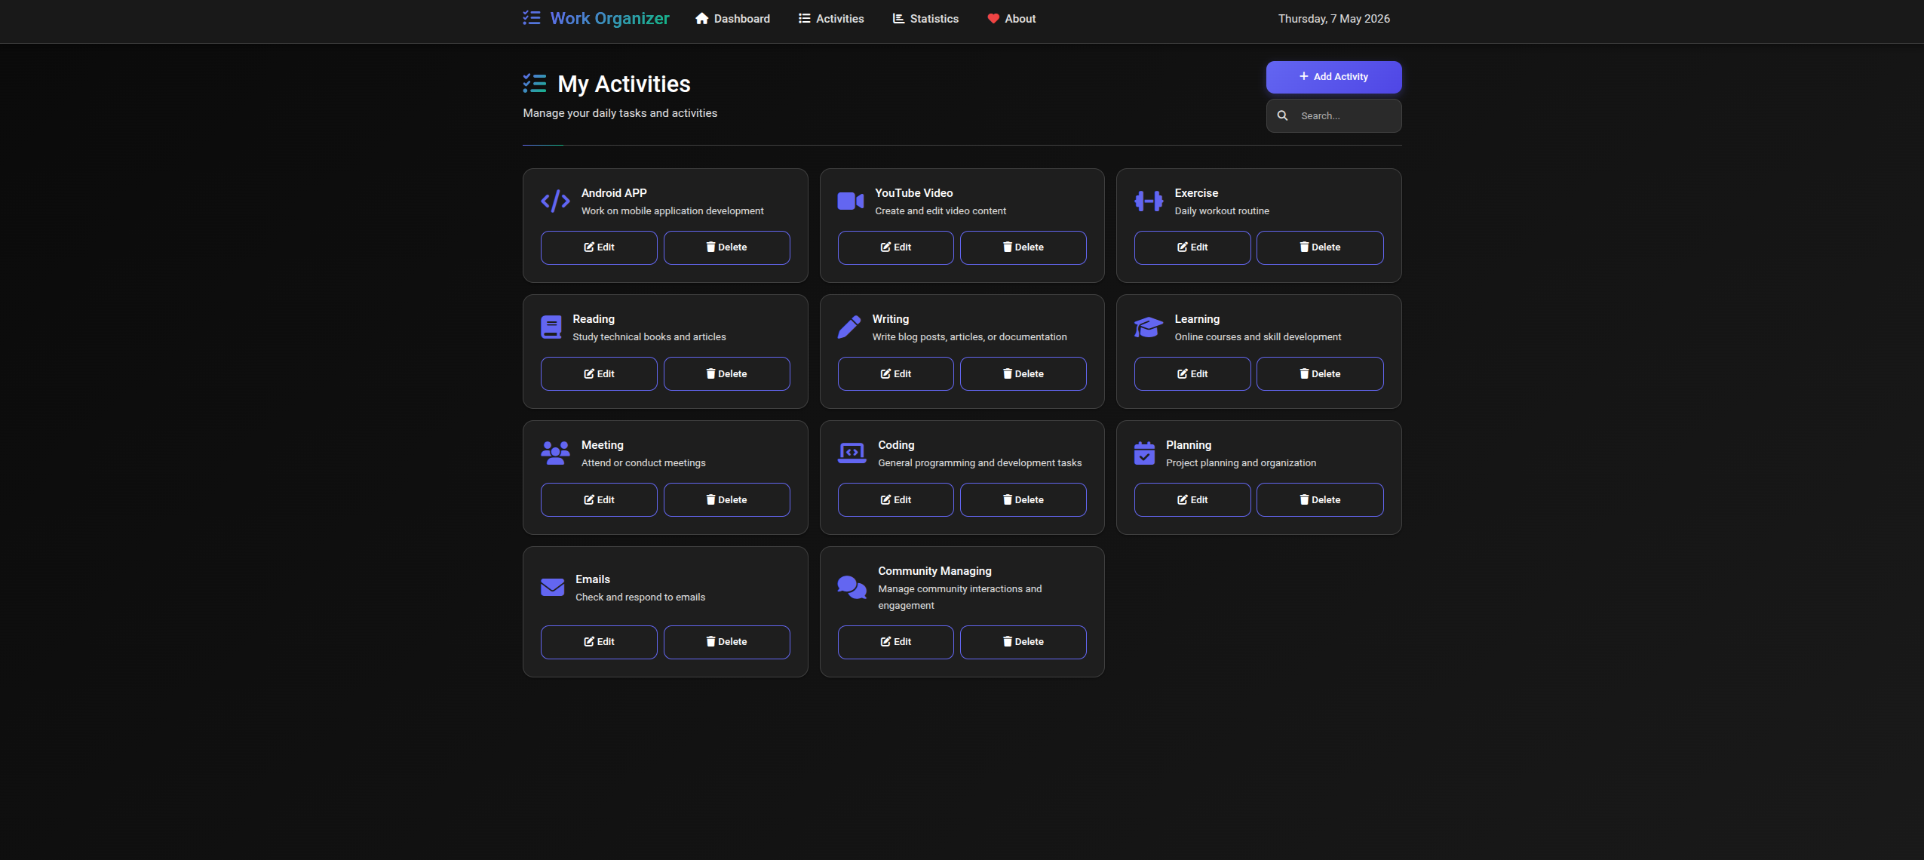Click the Community Managing chat bubbles icon
This screenshot has height=860, width=1924.
tap(852, 588)
